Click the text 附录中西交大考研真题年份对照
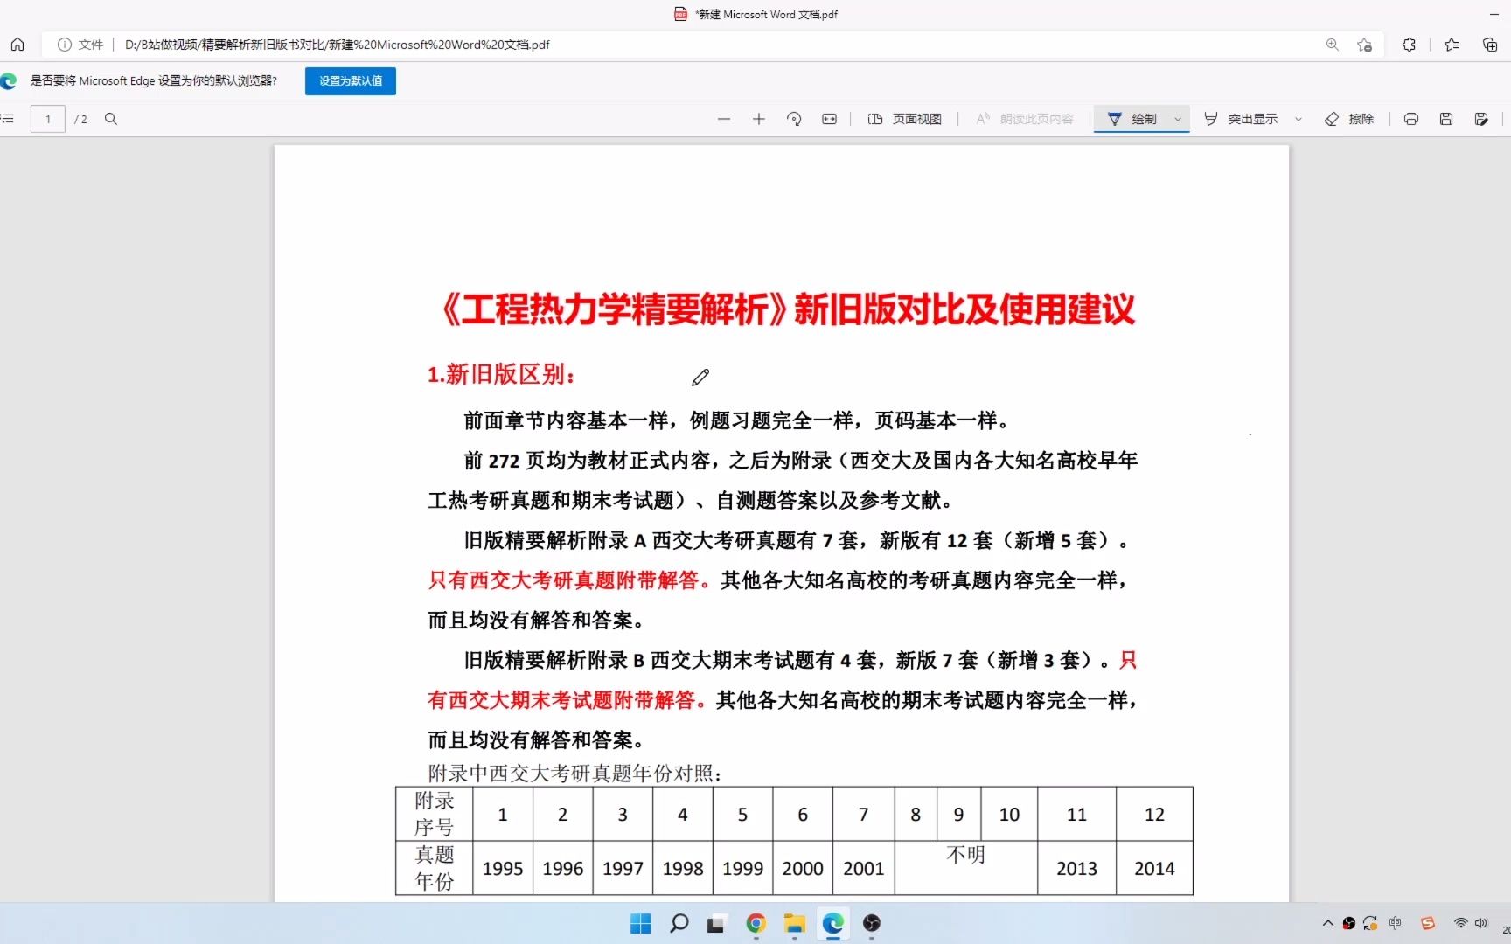This screenshot has height=944, width=1511. click(574, 774)
